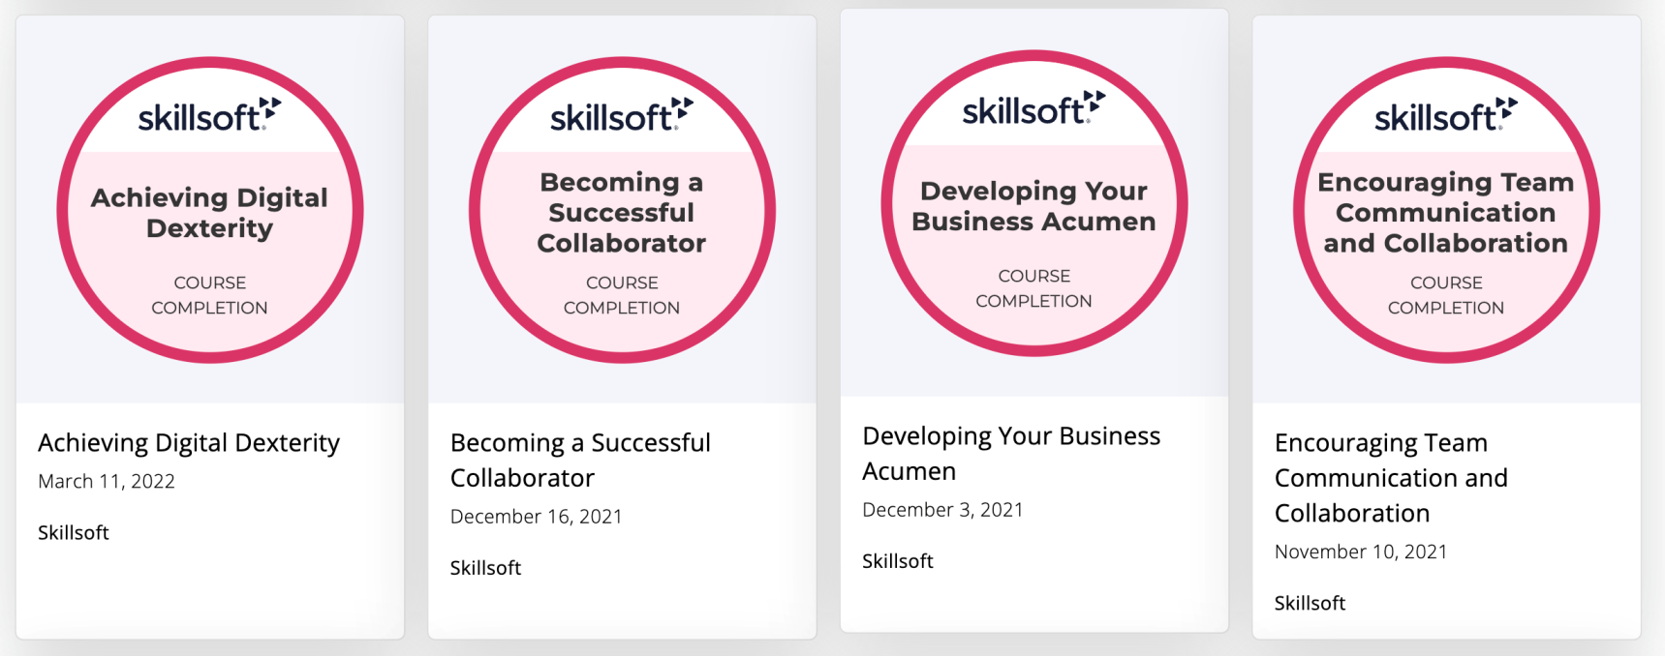Open Encouraging Team Communication and Collaboration title

(1390, 477)
